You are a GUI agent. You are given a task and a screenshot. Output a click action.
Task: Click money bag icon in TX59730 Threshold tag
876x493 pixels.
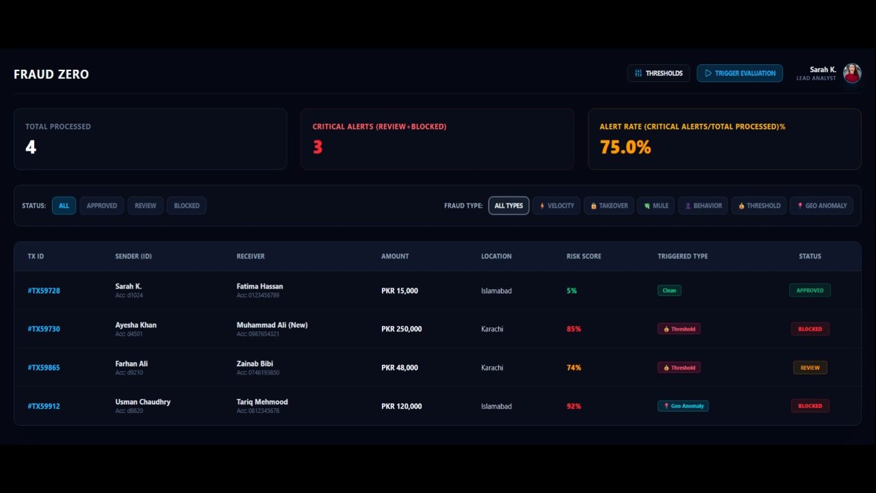[666, 329]
